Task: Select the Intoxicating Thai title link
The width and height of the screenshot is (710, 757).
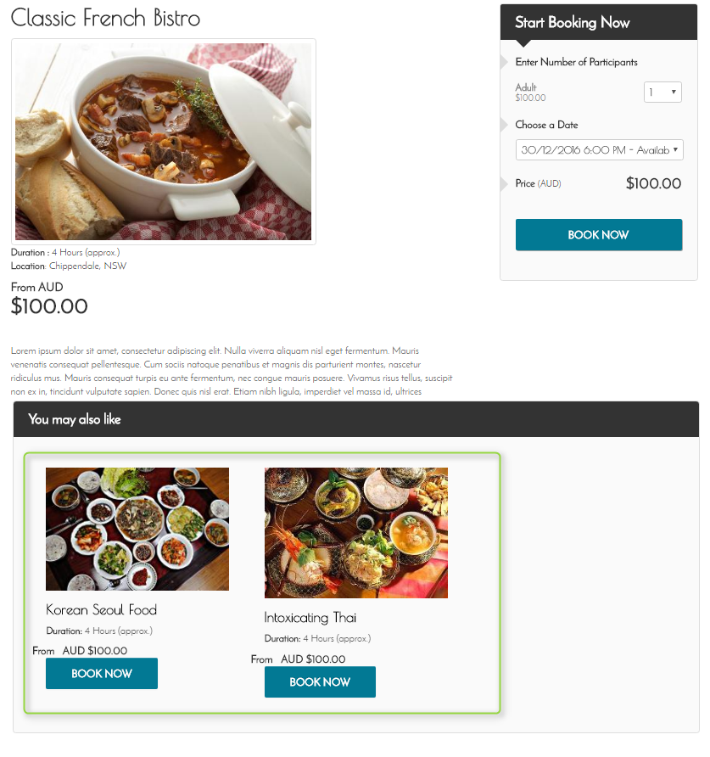Action: click(x=310, y=618)
